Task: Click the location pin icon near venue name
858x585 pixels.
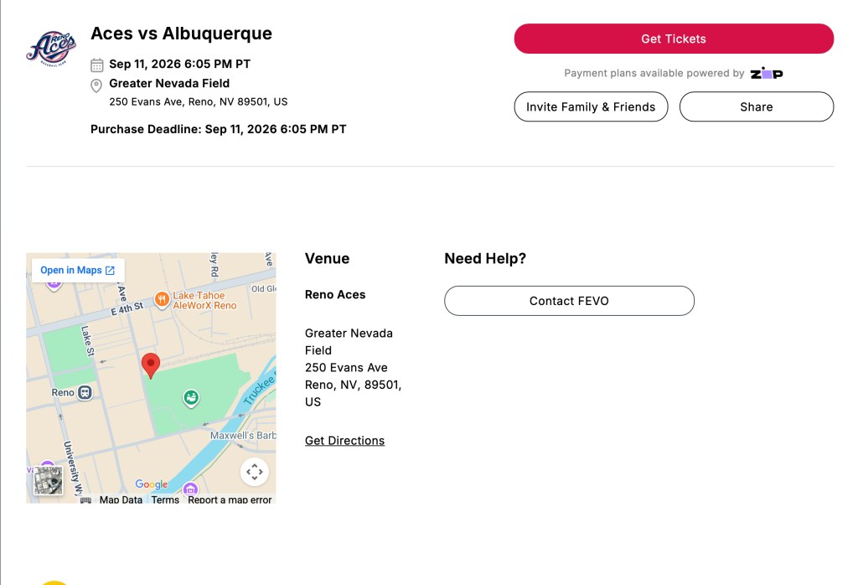Action: click(96, 85)
